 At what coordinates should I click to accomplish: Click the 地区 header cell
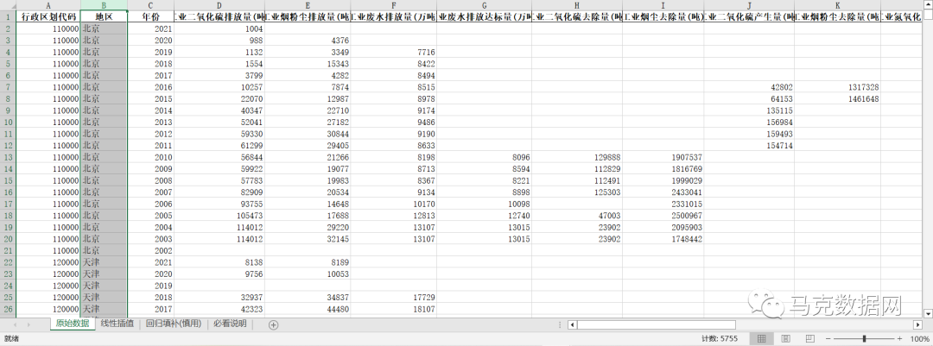pos(104,16)
